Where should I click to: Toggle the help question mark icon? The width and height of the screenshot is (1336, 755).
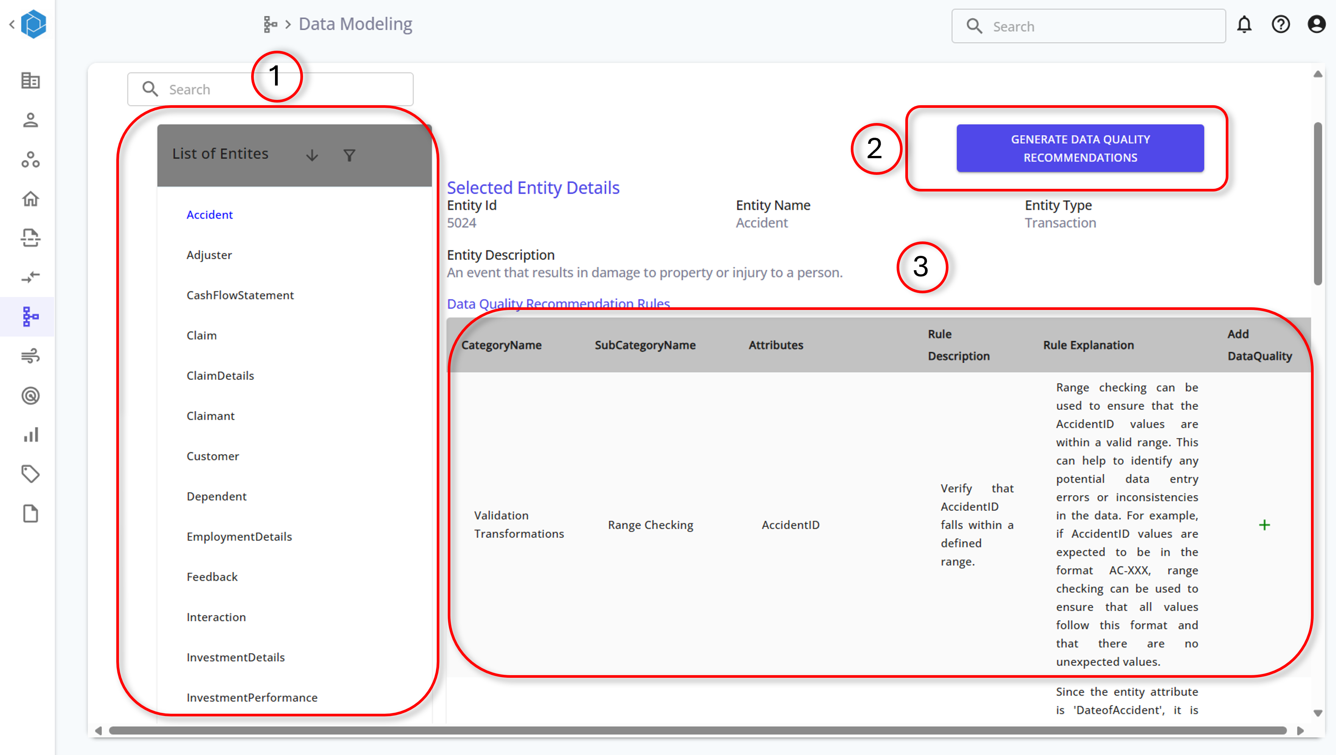(x=1281, y=25)
